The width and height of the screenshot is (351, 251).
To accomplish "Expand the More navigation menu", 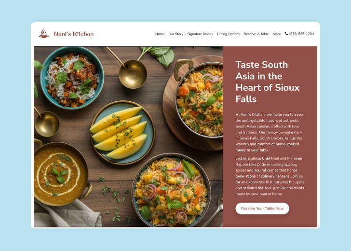I will (x=277, y=34).
